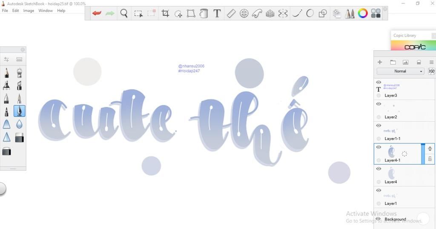436x229 pixels.
Task: Open the draw Shapes tool
Action: pyautogui.click(x=323, y=13)
